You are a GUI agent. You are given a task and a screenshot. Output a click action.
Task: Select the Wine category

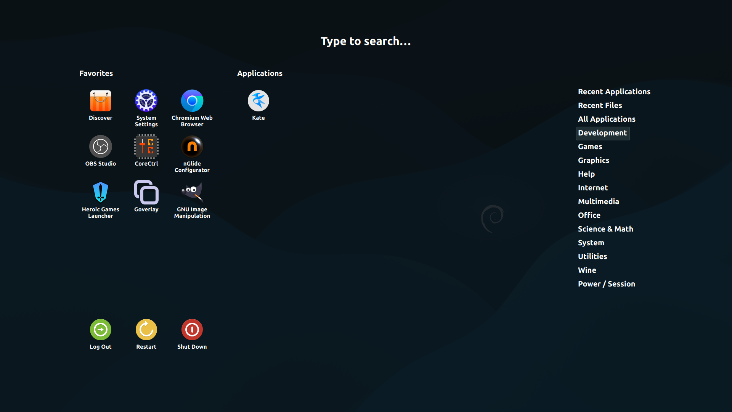click(587, 270)
